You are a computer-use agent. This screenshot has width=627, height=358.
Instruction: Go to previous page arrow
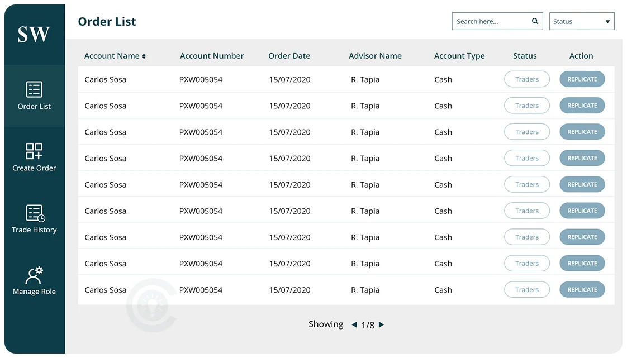pos(354,324)
